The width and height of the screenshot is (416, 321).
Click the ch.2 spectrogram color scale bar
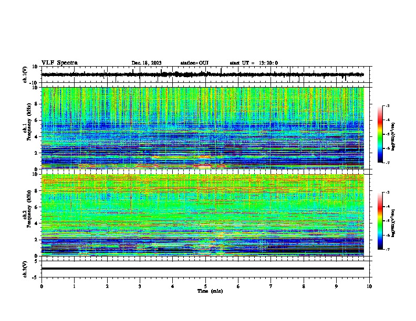(380, 221)
